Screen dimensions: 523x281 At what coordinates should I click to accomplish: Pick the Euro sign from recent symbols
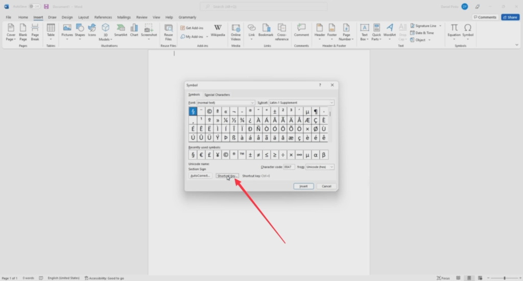tap(201, 155)
